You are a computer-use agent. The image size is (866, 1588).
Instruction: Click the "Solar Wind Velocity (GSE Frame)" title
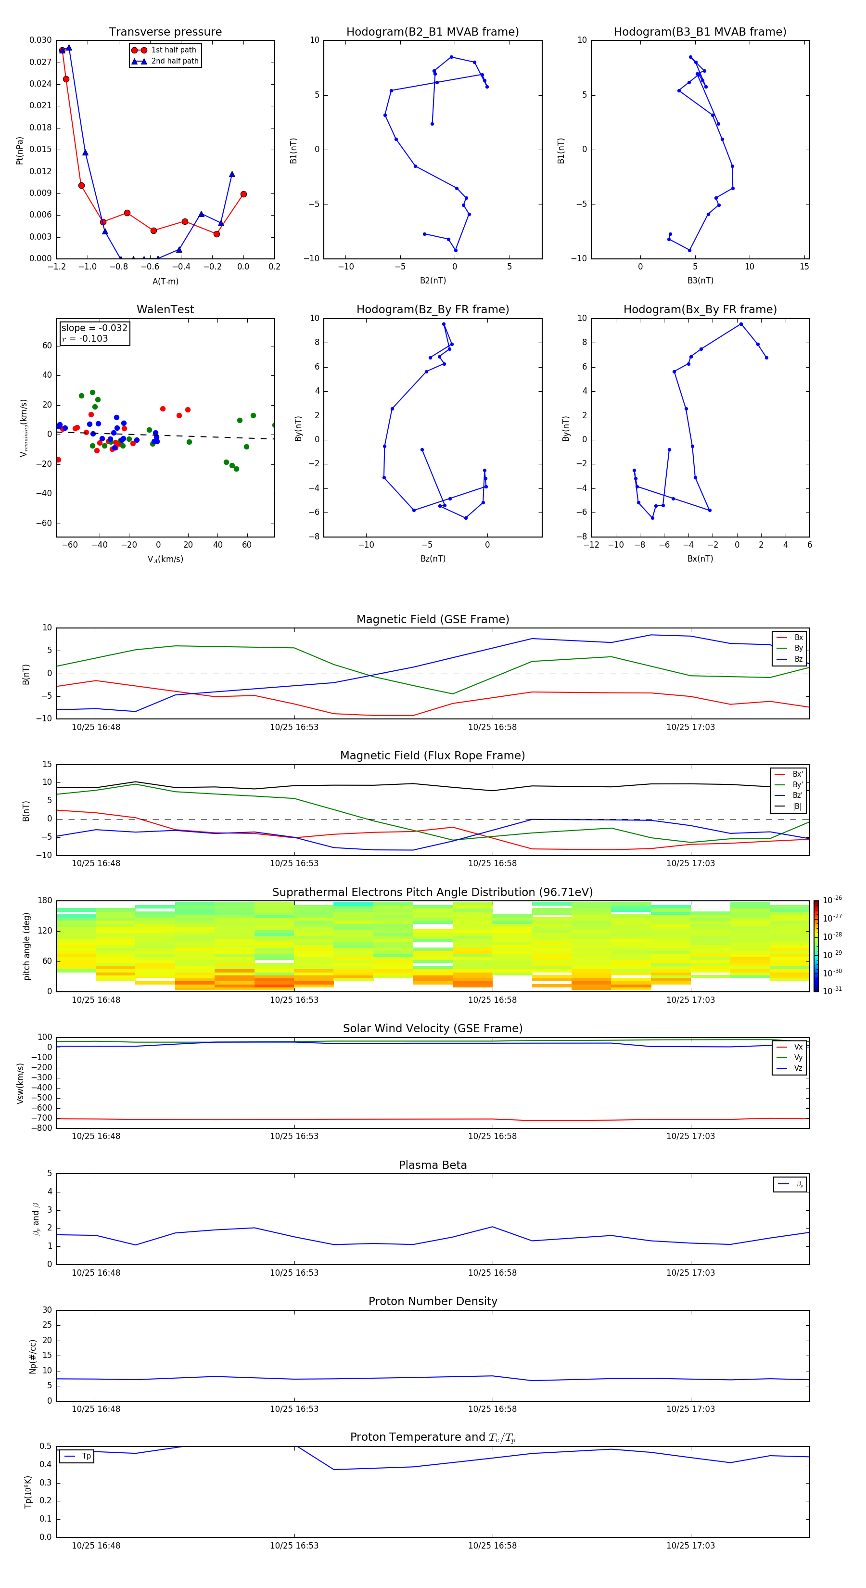pos(433,1029)
